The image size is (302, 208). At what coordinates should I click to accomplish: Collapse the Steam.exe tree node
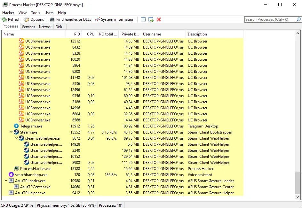pyautogui.click(x=11, y=132)
